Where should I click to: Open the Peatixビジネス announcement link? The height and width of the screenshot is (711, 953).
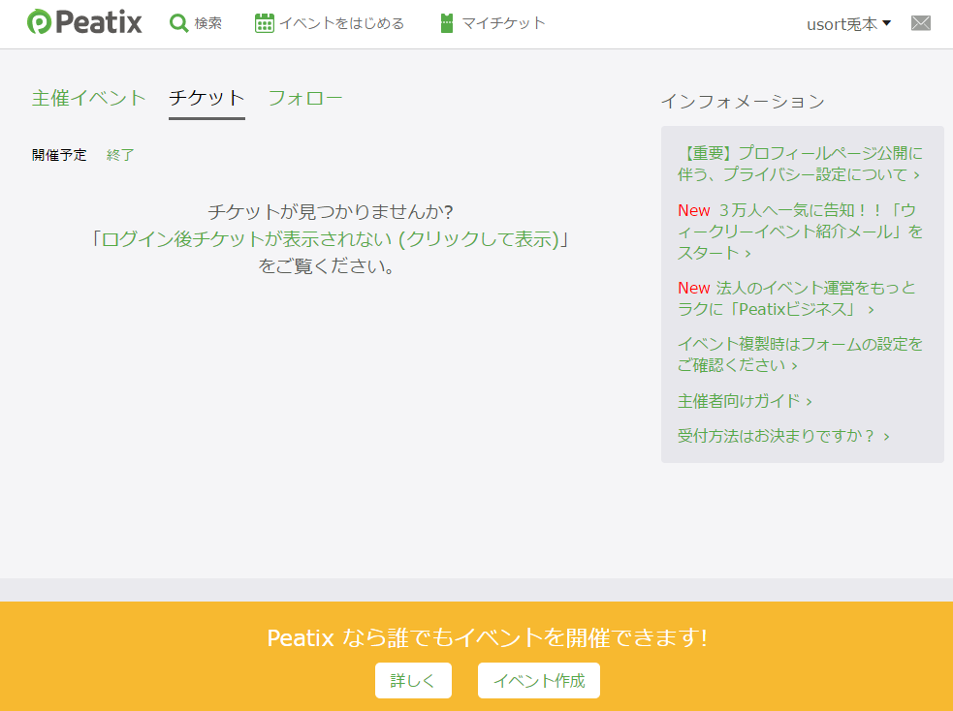795,298
